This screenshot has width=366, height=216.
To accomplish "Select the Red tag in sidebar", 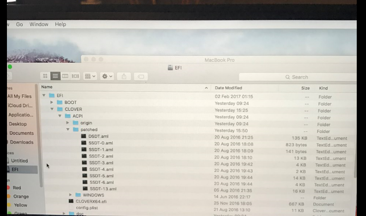I will point(17,188).
